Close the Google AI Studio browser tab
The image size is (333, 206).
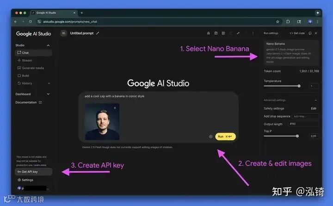point(74,13)
